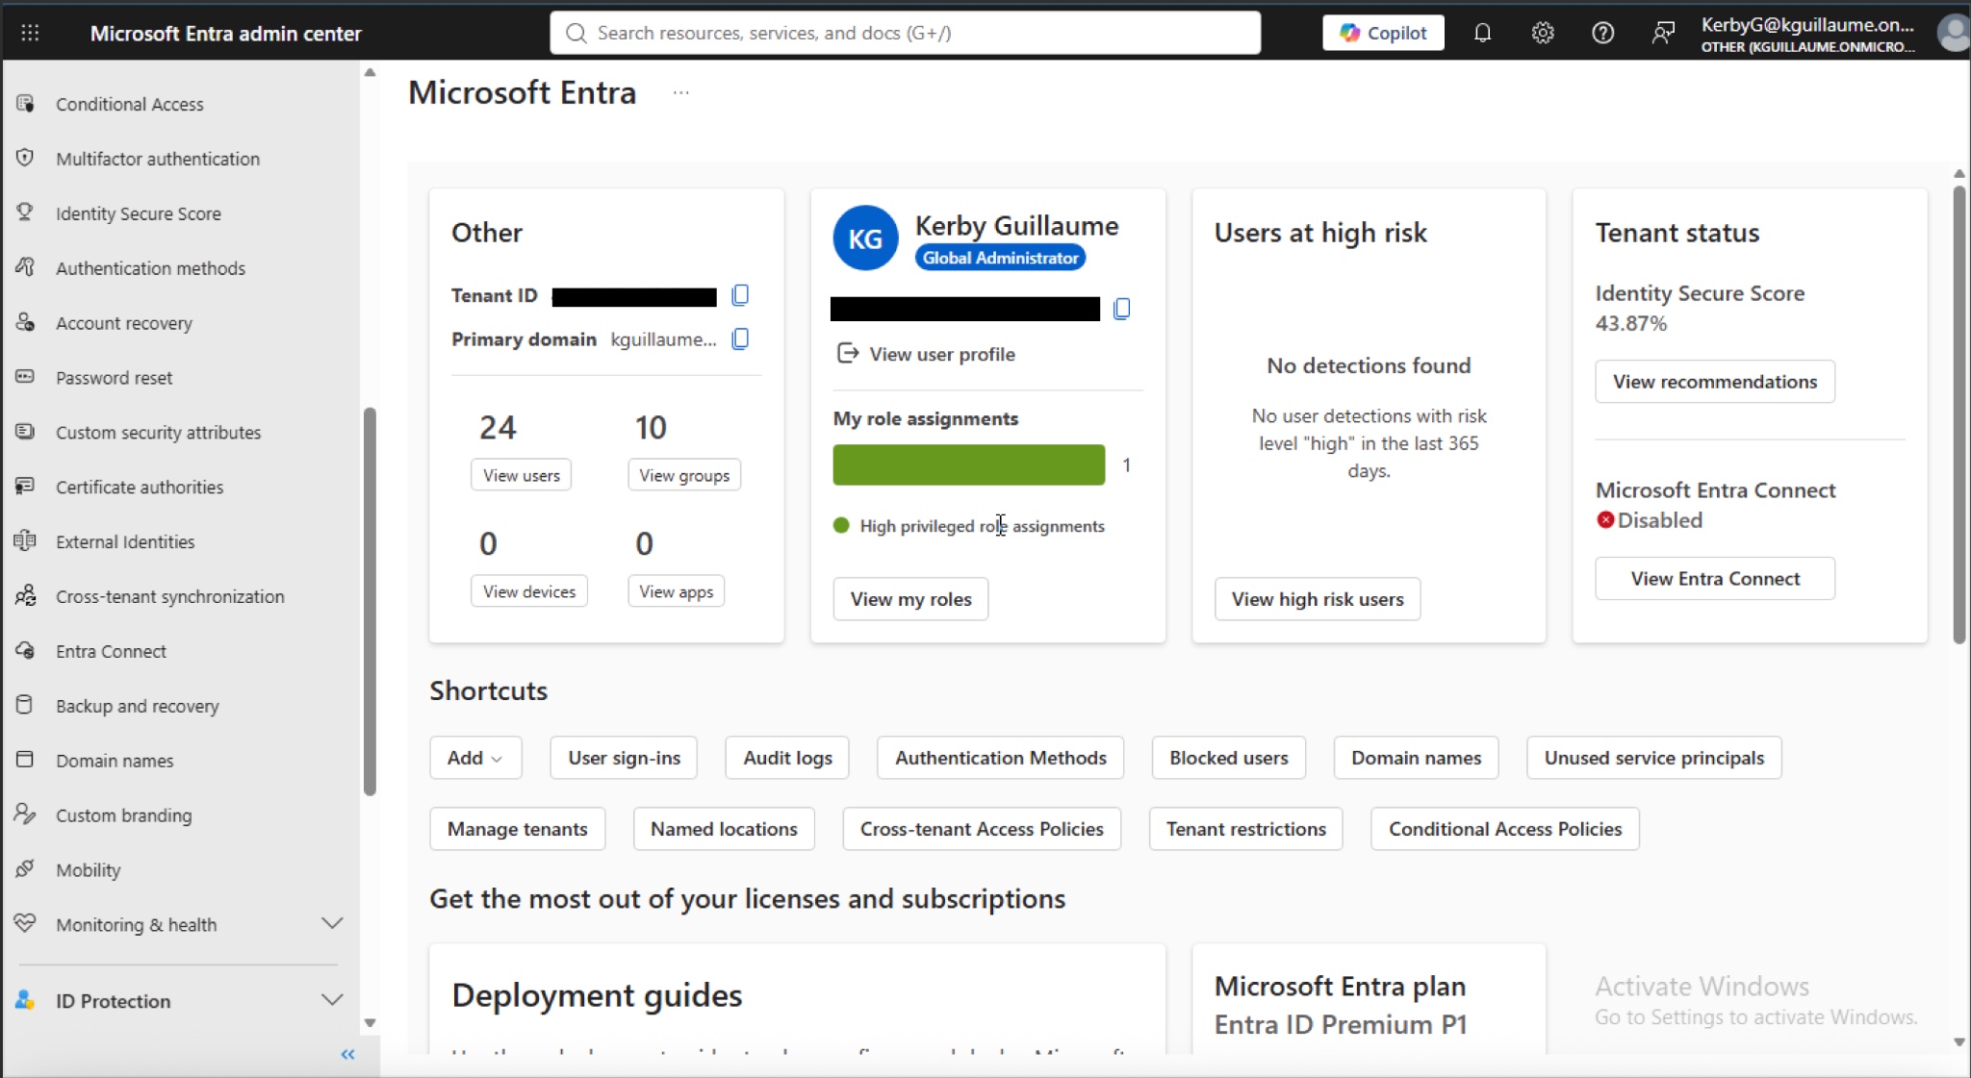Open the help question mark icon

(1602, 33)
